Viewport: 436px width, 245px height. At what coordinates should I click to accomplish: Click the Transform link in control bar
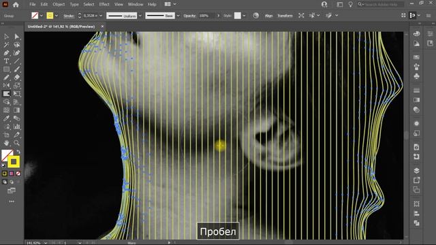pyautogui.click(x=285, y=16)
